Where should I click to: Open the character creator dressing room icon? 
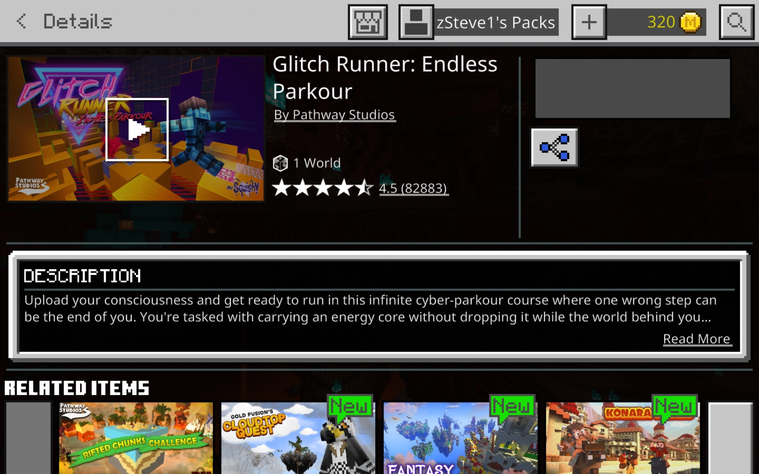(368, 22)
